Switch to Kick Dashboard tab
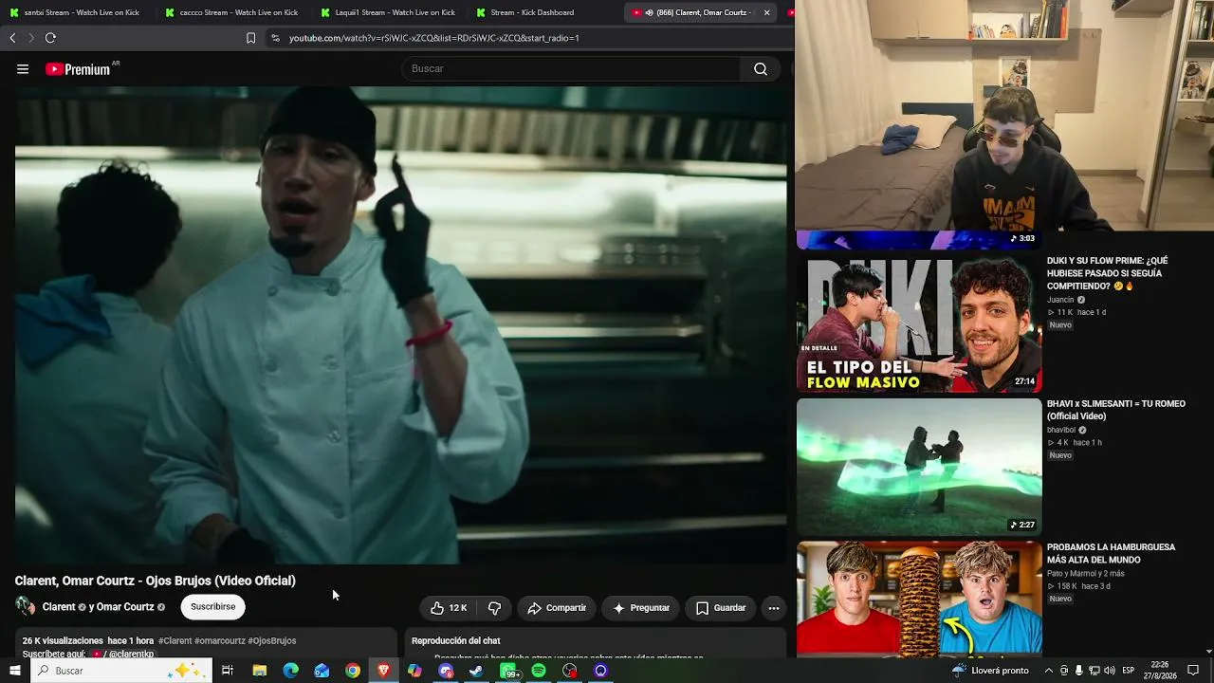 point(543,12)
